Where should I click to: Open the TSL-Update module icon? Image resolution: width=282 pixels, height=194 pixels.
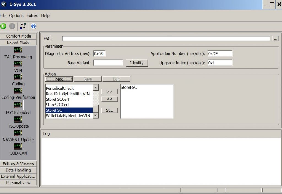pyautogui.click(x=18, y=119)
